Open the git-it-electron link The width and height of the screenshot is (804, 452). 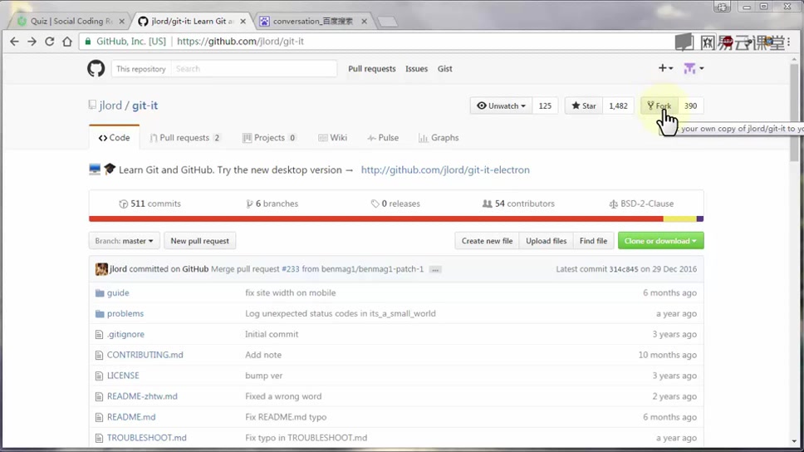[x=445, y=169]
